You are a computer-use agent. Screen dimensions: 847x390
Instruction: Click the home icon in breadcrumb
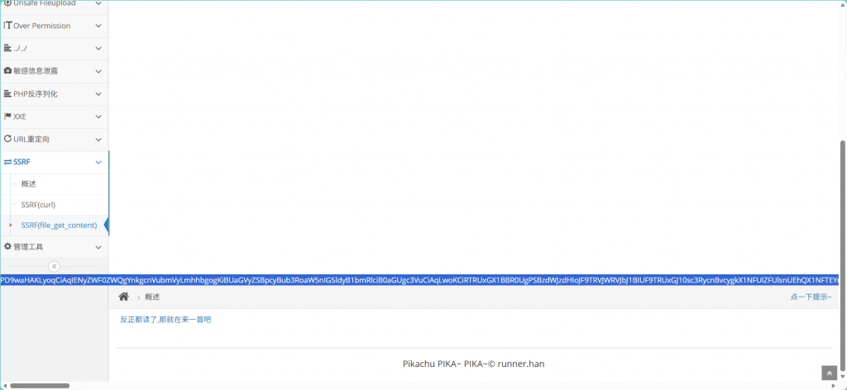[124, 297]
